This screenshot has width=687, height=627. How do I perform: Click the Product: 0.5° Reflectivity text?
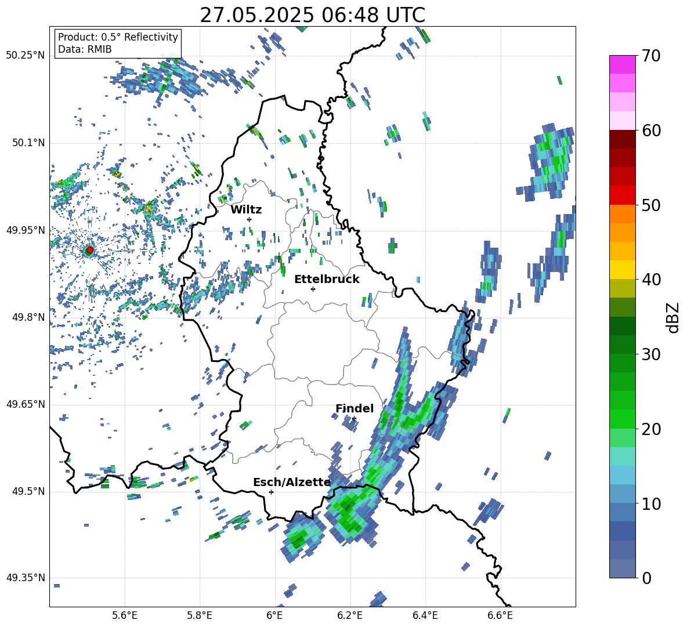coord(118,37)
